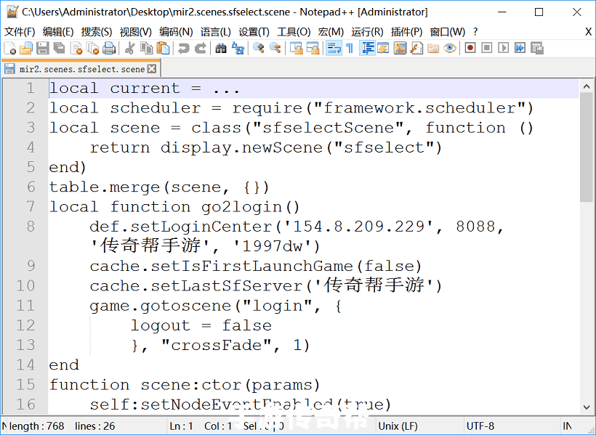This screenshot has height=435, width=596.
Task: Click the Playback macro icon
Action: point(504,49)
